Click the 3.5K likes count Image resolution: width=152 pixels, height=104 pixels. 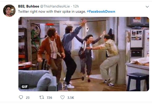pyautogui.click(x=71, y=98)
